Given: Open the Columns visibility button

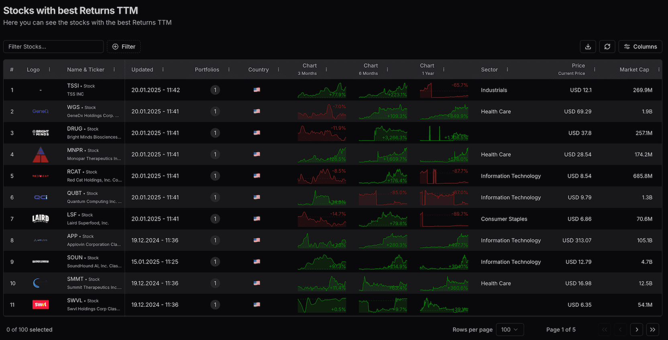Looking at the screenshot, I should pos(640,47).
